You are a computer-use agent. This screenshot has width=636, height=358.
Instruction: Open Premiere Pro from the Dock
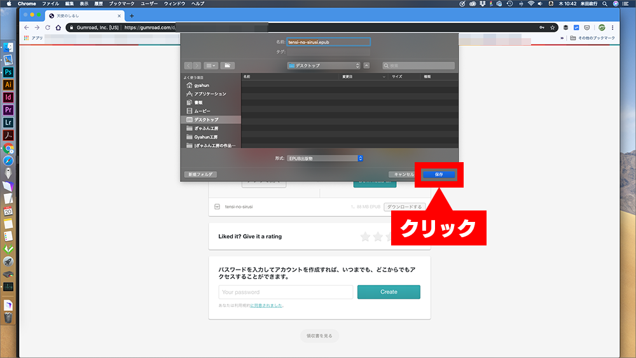(x=8, y=110)
